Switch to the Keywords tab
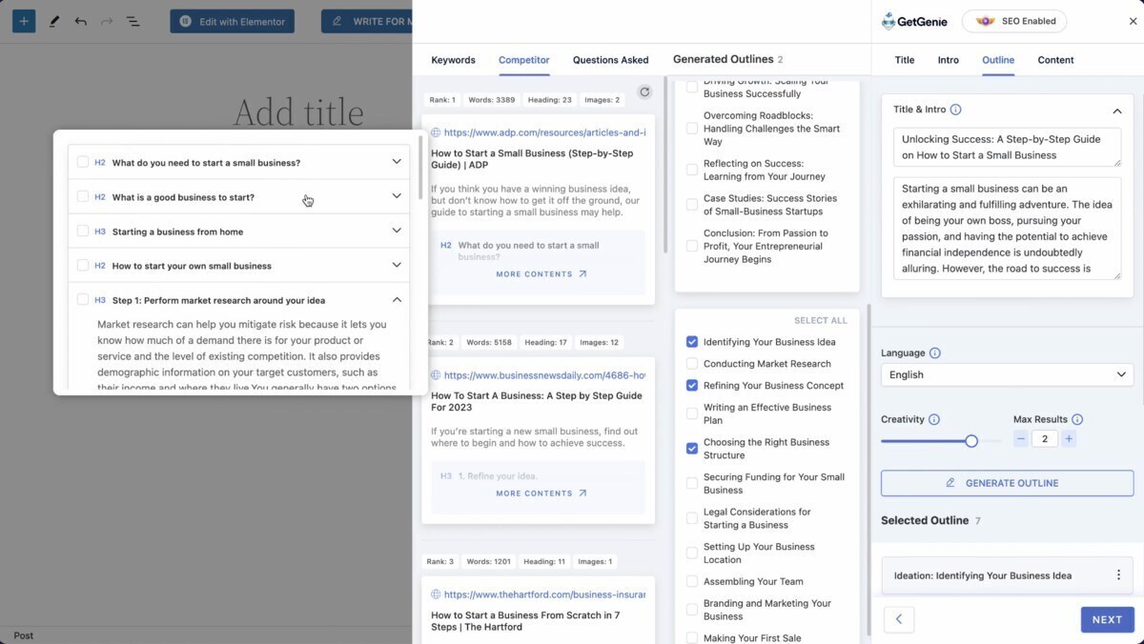The height and width of the screenshot is (644, 1144). [453, 59]
